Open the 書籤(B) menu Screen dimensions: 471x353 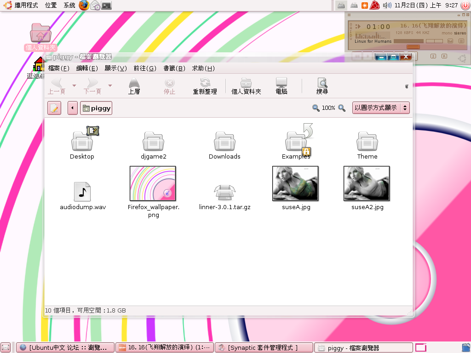(x=174, y=68)
